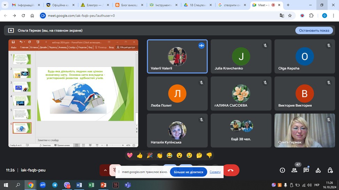The width and height of the screenshot is (339, 190).
Task: Click the Сховати link
Action: 215,172
